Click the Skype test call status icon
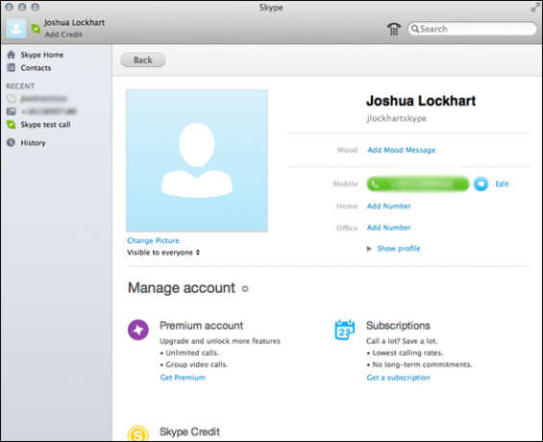Image resolution: width=543 pixels, height=442 pixels. [x=12, y=125]
